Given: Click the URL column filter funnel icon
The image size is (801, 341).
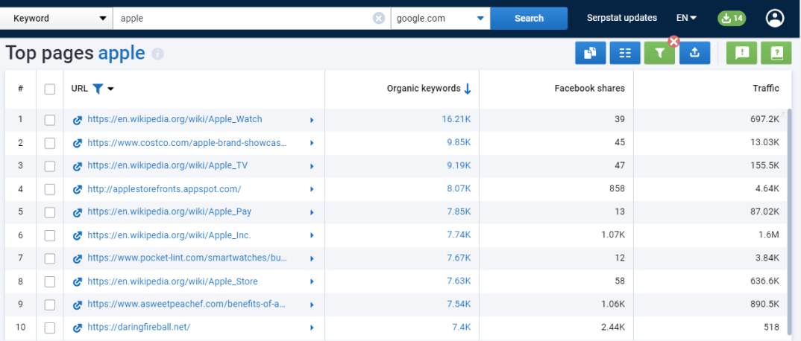Looking at the screenshot, I should click(x=98, y=89).
